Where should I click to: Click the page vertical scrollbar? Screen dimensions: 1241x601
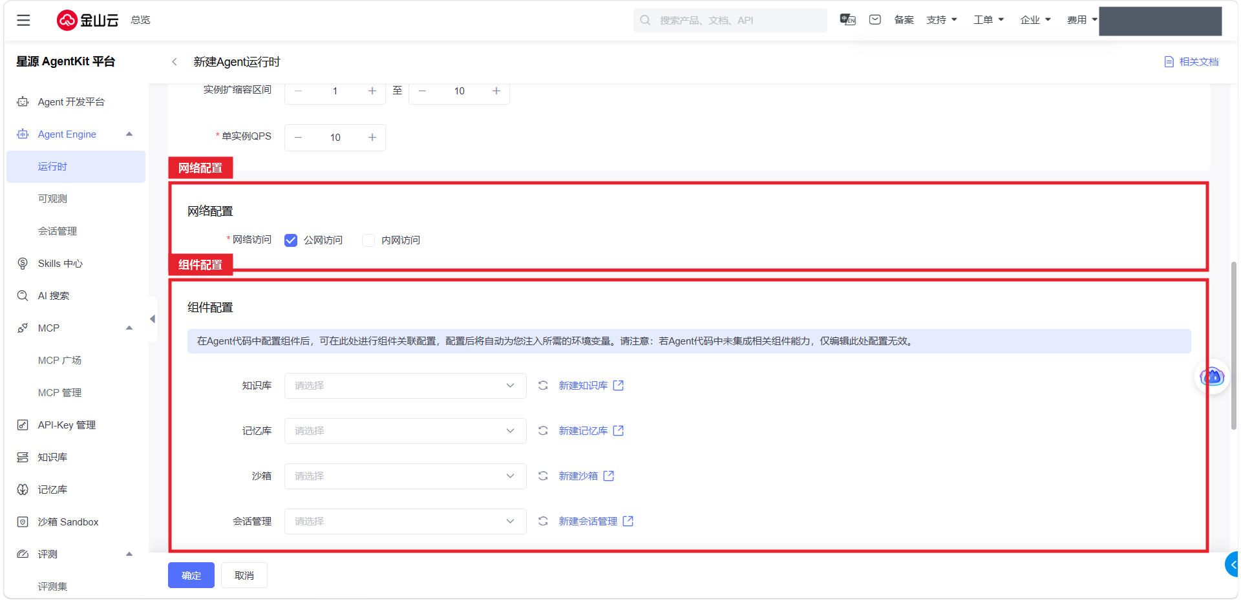(1234, 346)
